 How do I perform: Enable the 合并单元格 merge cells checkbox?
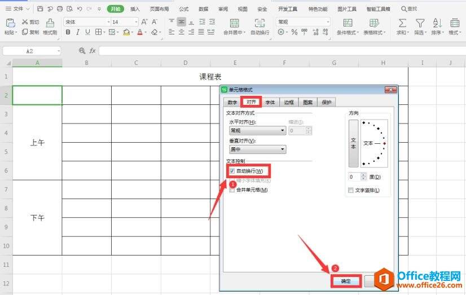click(x=232, y=190)
